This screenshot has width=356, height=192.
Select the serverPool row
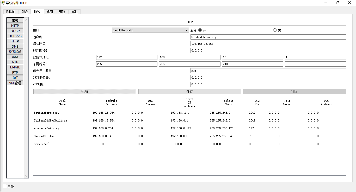coord(190,144)
